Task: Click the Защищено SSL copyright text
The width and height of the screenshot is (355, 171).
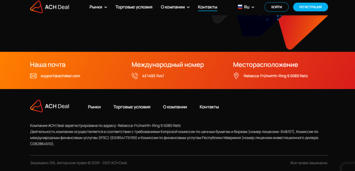Action: [x=79, y=163]
